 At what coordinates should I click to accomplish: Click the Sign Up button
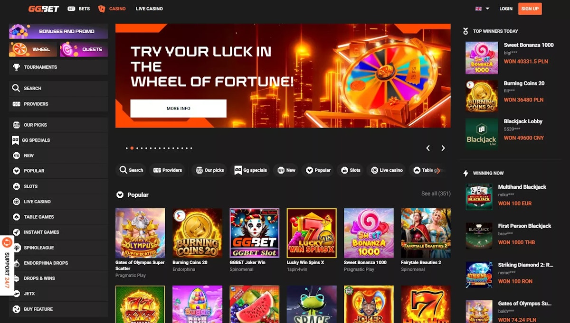point(530,9)
